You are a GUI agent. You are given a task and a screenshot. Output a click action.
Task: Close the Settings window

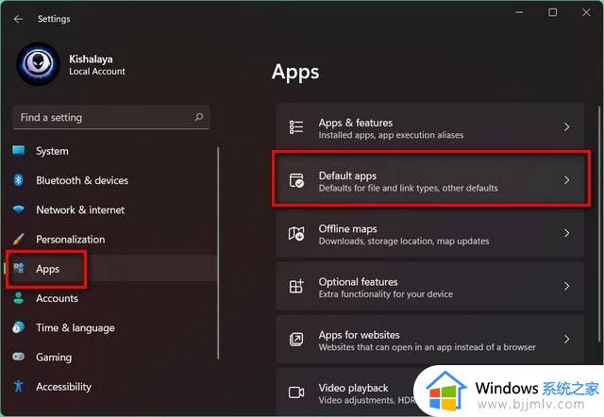click(586, 12)
